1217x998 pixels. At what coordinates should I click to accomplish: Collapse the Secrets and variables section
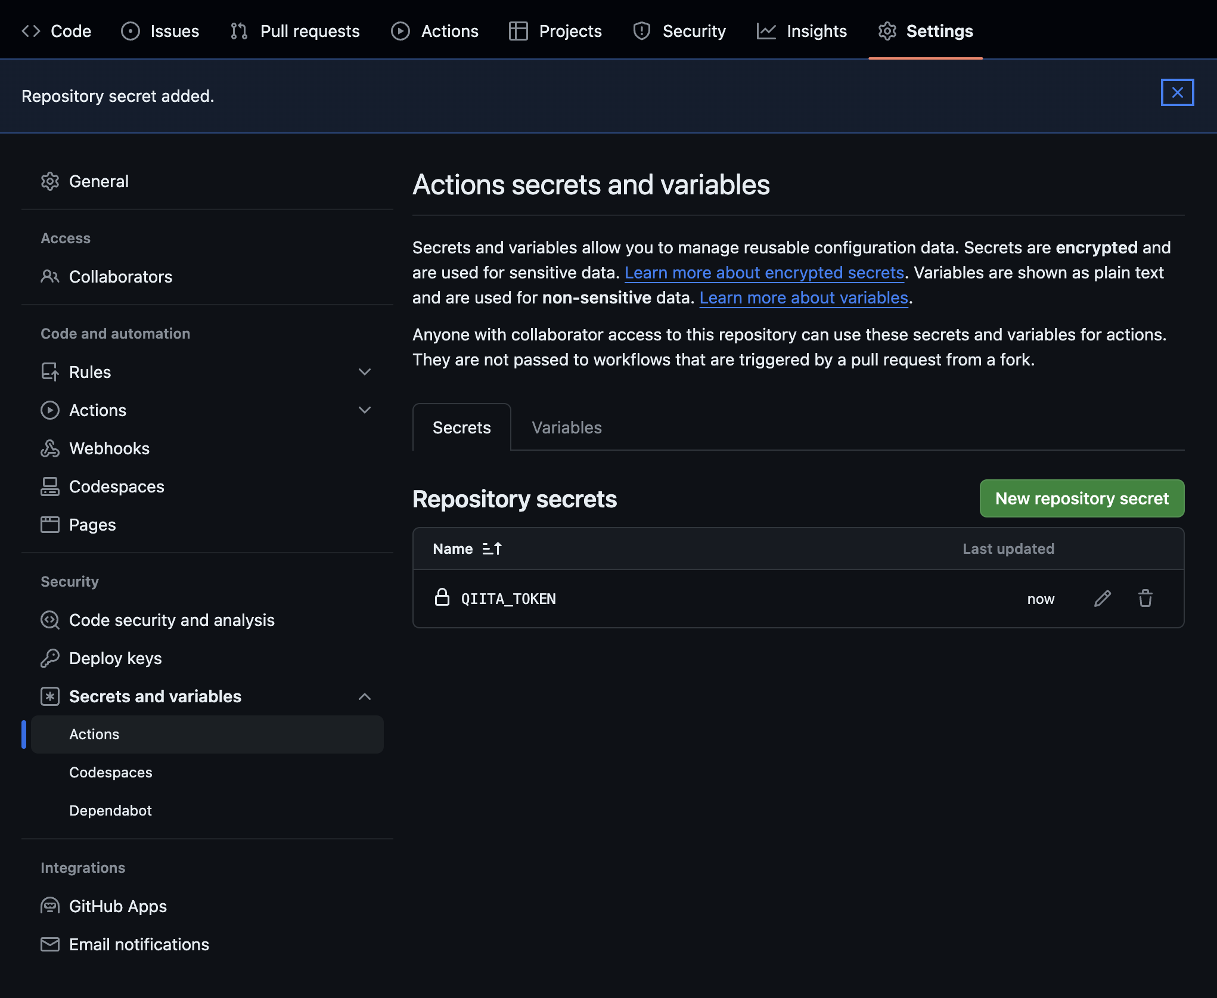click(x=365, y=696)
